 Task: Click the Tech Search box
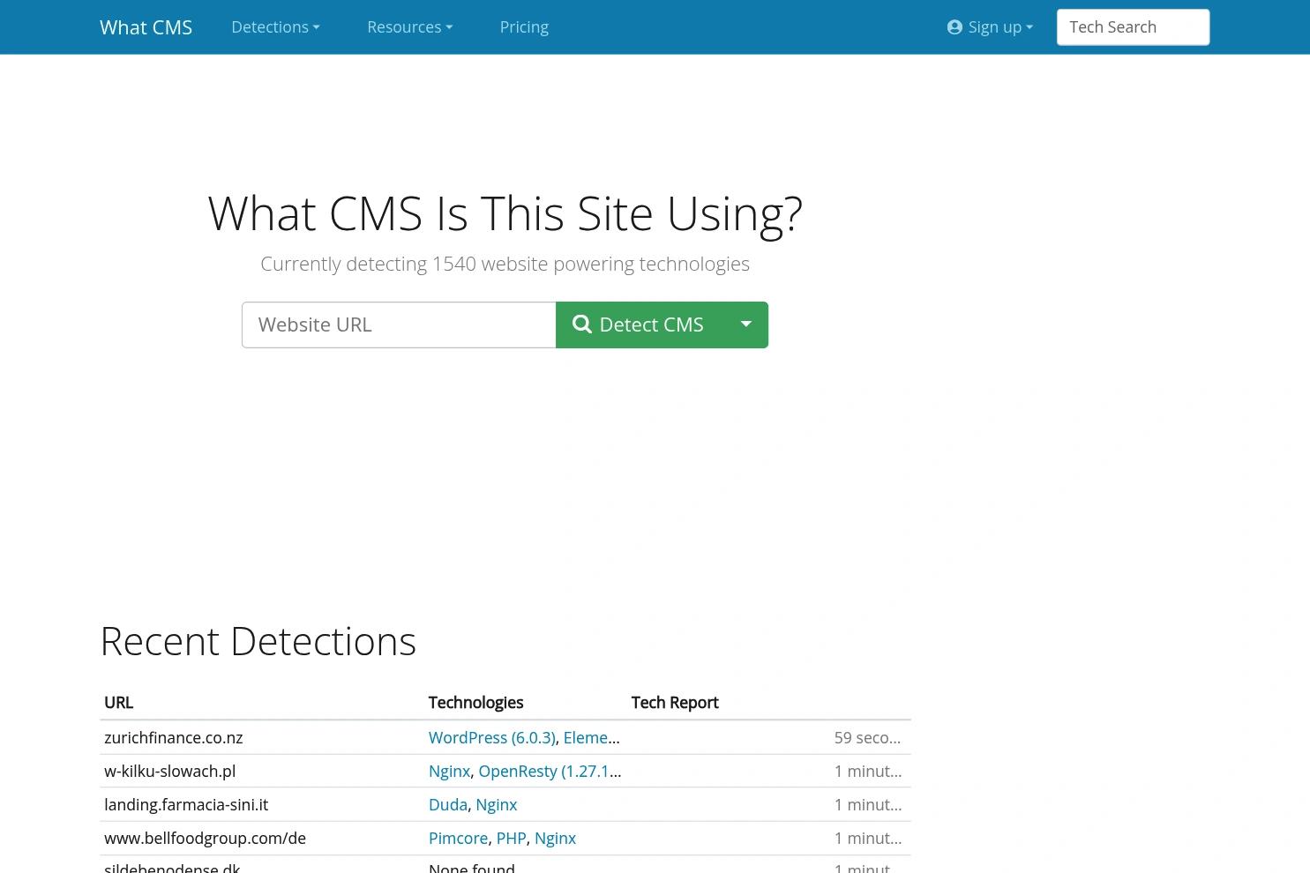tap(1133, 26)
